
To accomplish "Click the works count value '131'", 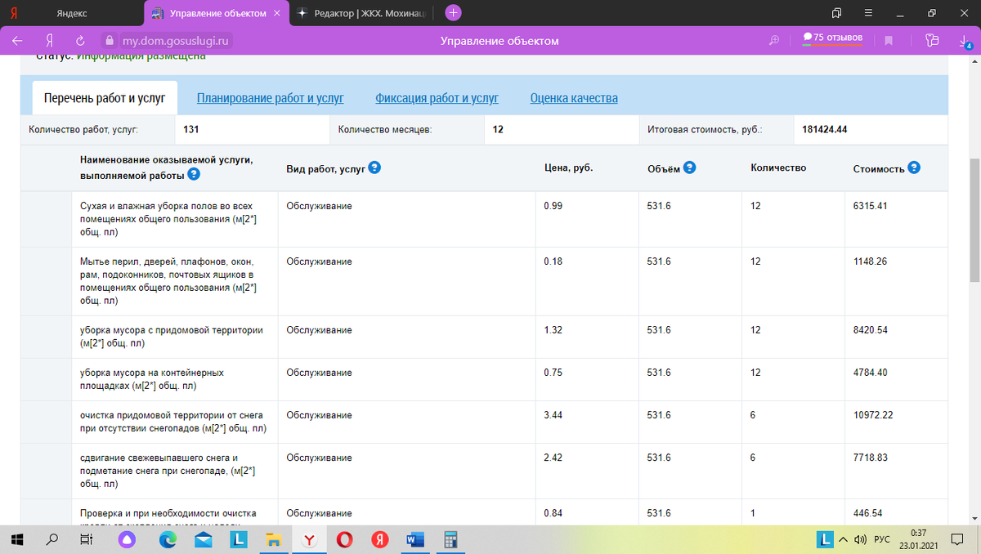I will tap(191, 129).
